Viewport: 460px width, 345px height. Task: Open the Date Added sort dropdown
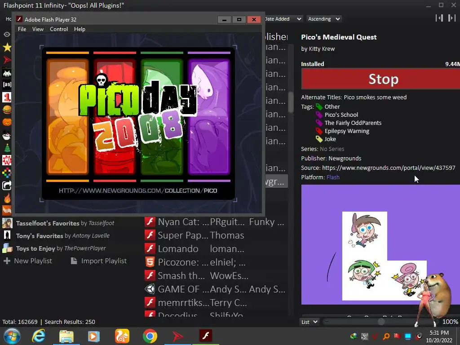coord(283,19)
